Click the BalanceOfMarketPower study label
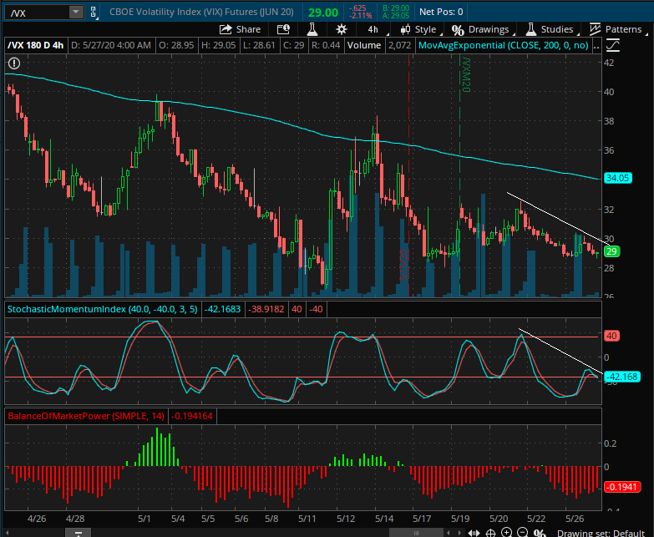654x537 pixels. tap(85, 416)
